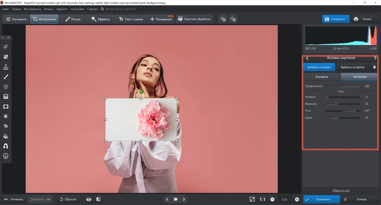Delete inserted picture with trash icon

[x=374, y=67]
